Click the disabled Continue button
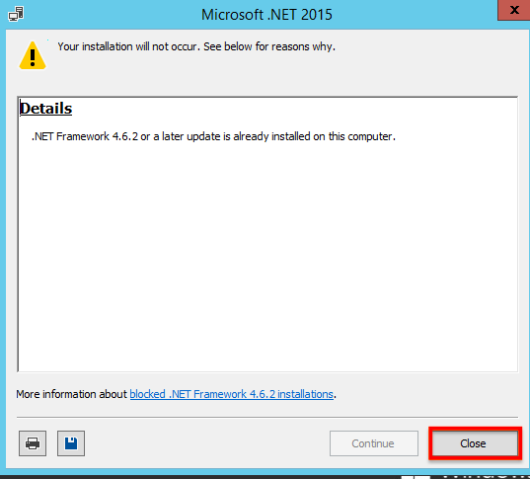The height and width of the screenshot is (479, 530). click(x=374, y=443)
